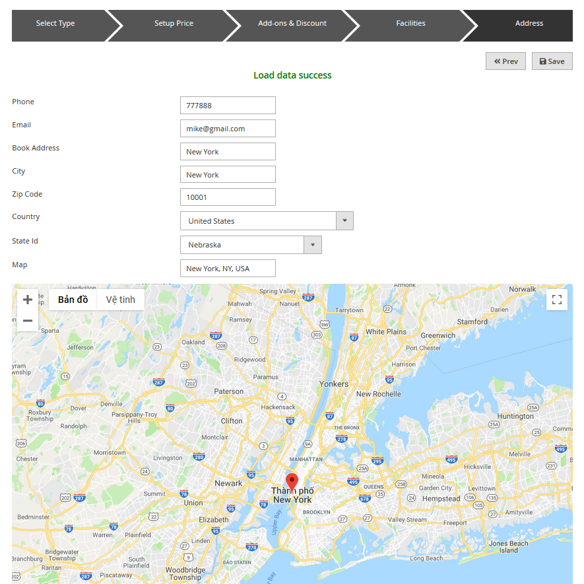Click the Book Address field
The image size is (584, 584).
228,152
